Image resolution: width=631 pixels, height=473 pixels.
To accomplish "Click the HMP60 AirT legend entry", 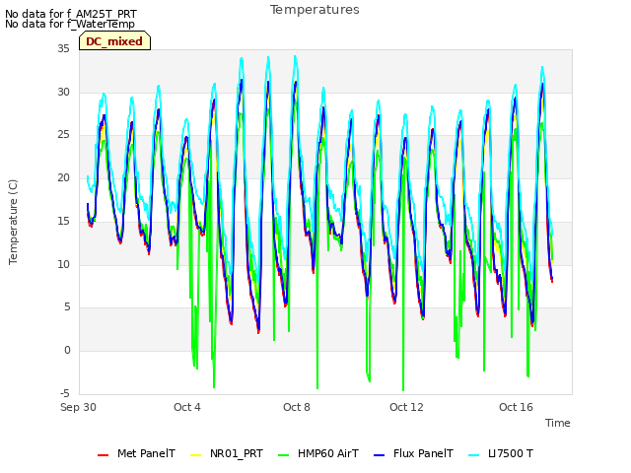I will [x=318, y=453].
